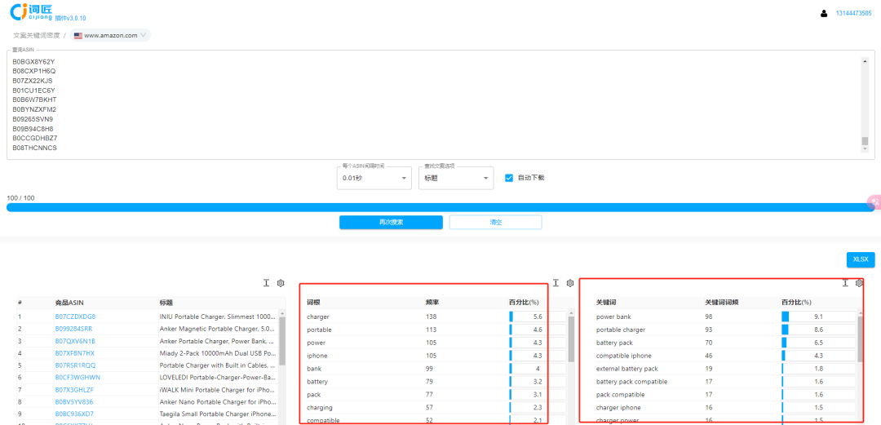Open ASIN link B07RSR1RQQ
Image resolution: width=881 pixels, height=425 pixels.
click(x=75, y=365)
